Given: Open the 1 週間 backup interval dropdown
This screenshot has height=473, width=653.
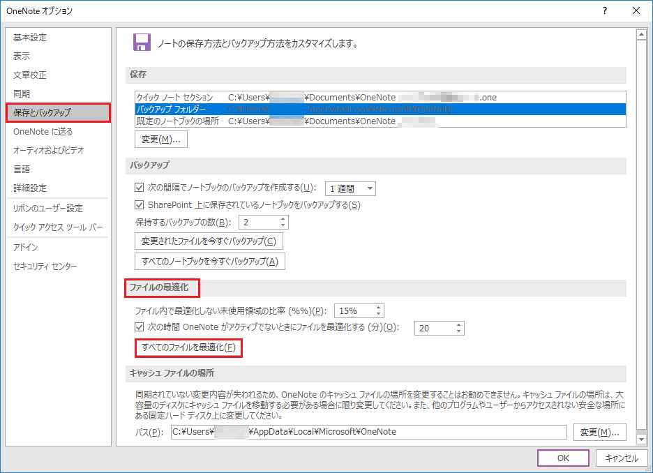Looking at the screenshot, I should [x=350, y=188].
